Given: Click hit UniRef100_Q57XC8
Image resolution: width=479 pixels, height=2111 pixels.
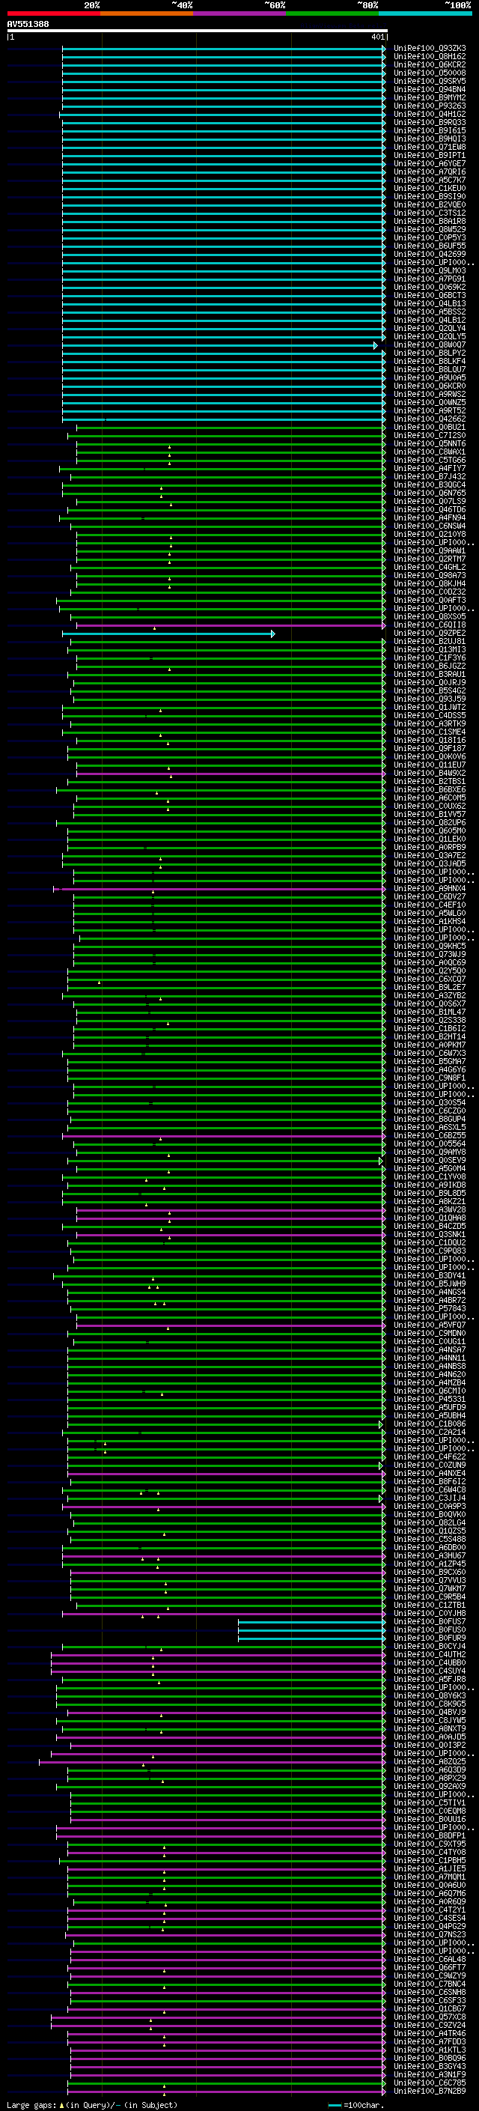Looking at the screenshot, I should [430, 2017].
